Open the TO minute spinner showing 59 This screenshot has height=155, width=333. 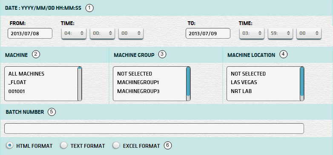pos(280,34)
